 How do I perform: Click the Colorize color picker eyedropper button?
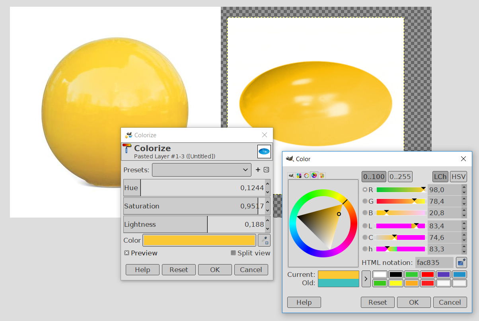tap(264, 240)
